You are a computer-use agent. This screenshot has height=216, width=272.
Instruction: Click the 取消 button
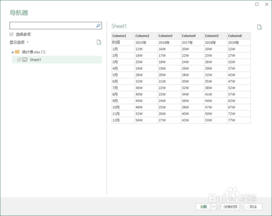253,207
